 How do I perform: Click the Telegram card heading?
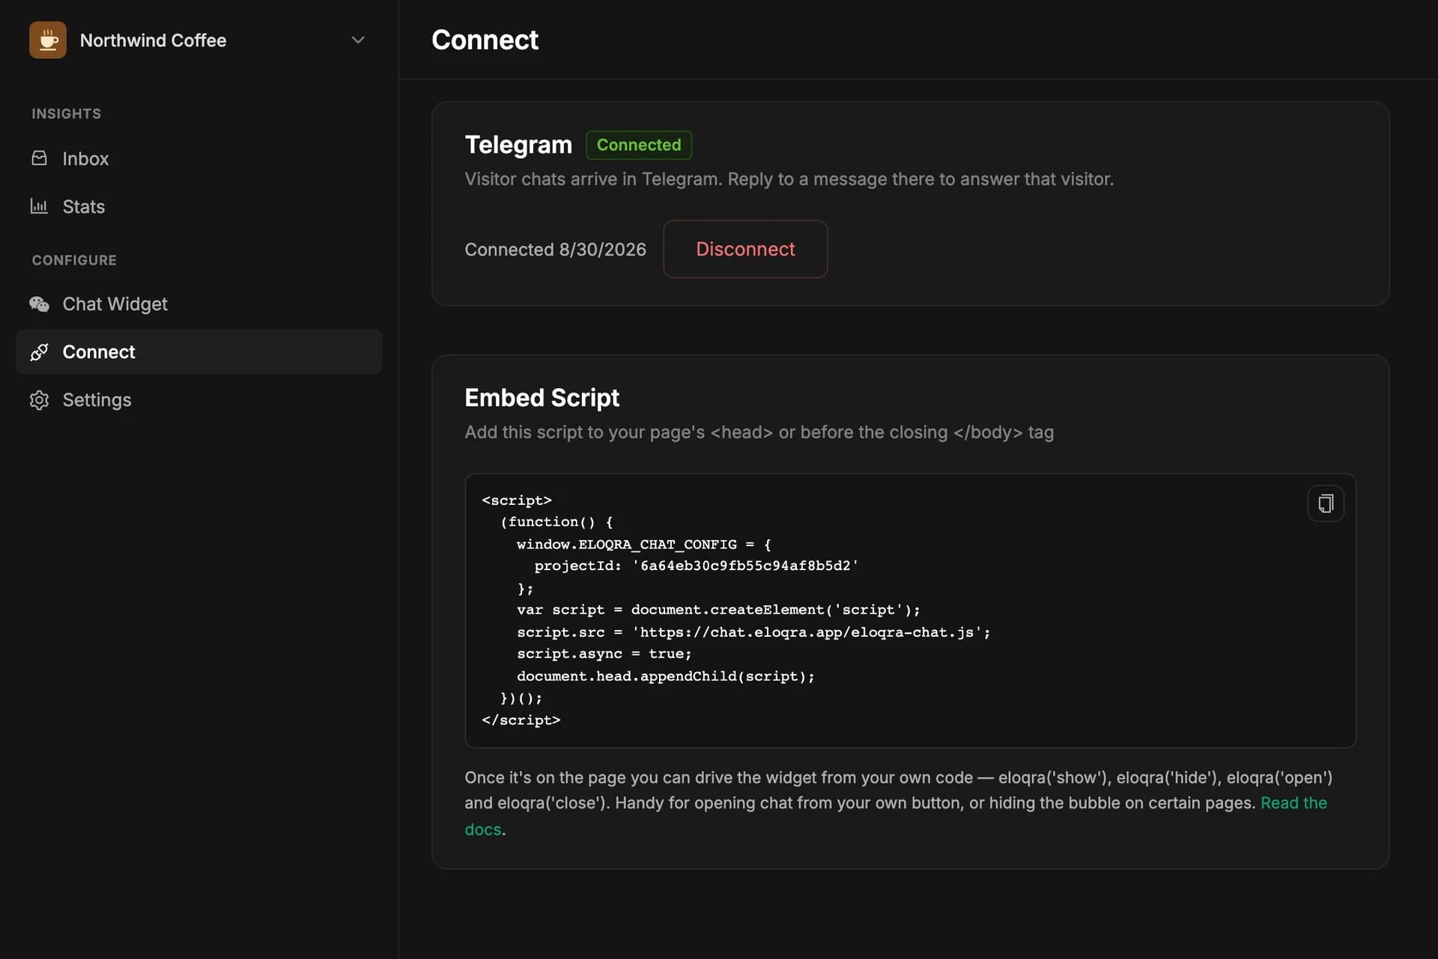(518, 145)
